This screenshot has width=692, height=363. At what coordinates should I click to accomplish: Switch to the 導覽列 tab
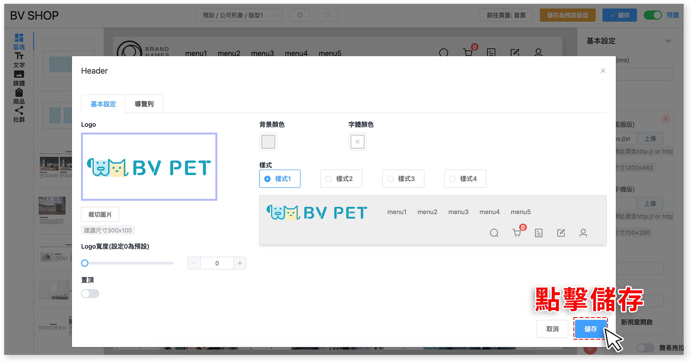coord(144,104)
